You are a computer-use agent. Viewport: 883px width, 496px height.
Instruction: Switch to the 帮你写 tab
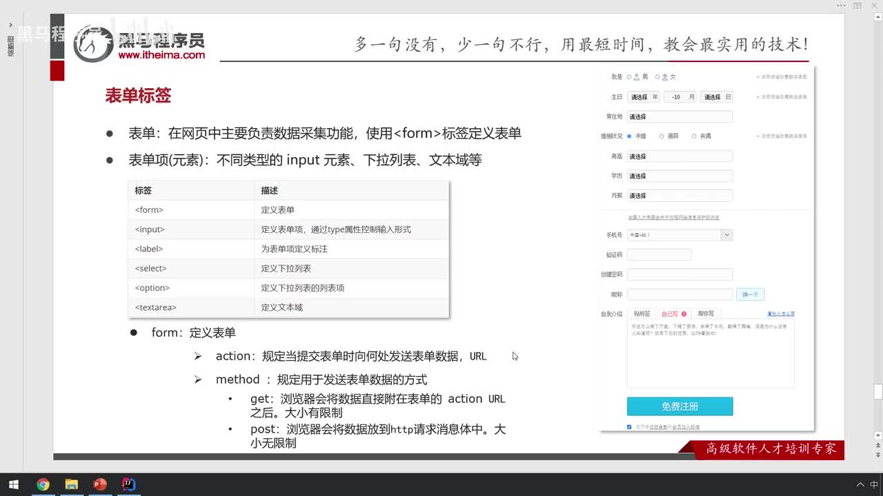(706, 313)
